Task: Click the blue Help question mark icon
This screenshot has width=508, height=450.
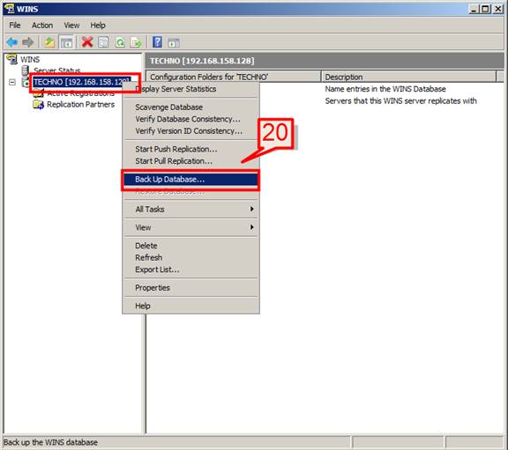Action: [157, 42]
